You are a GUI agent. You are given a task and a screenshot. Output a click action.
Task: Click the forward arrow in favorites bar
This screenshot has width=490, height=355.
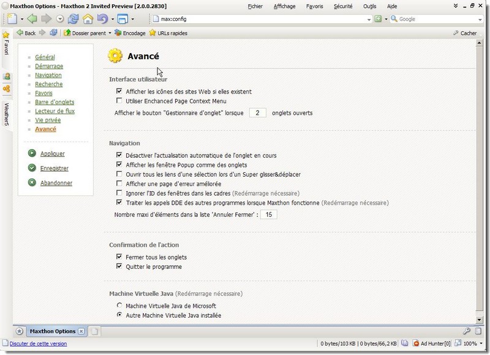(42, 33)
